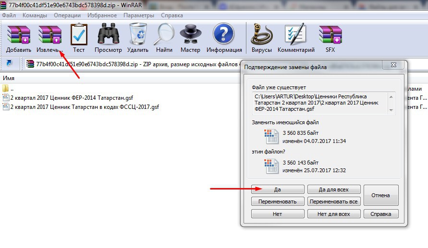The width and height of the screenshot is (428, 248).
Task: Click WinRAR title bar app icon
Action: point(3,5)
